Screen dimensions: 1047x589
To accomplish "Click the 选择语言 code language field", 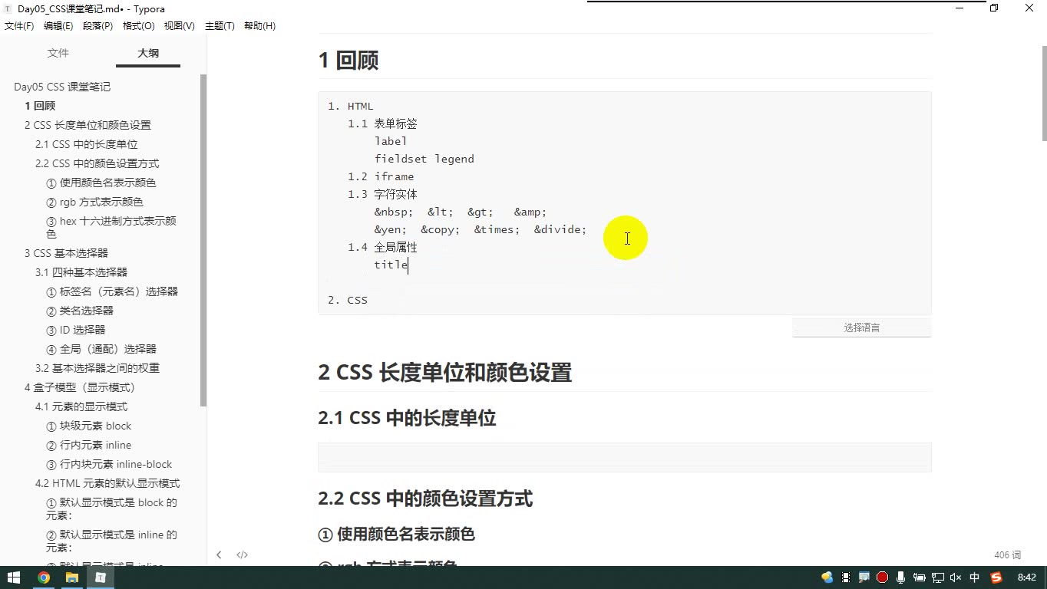I will (862, 327).
